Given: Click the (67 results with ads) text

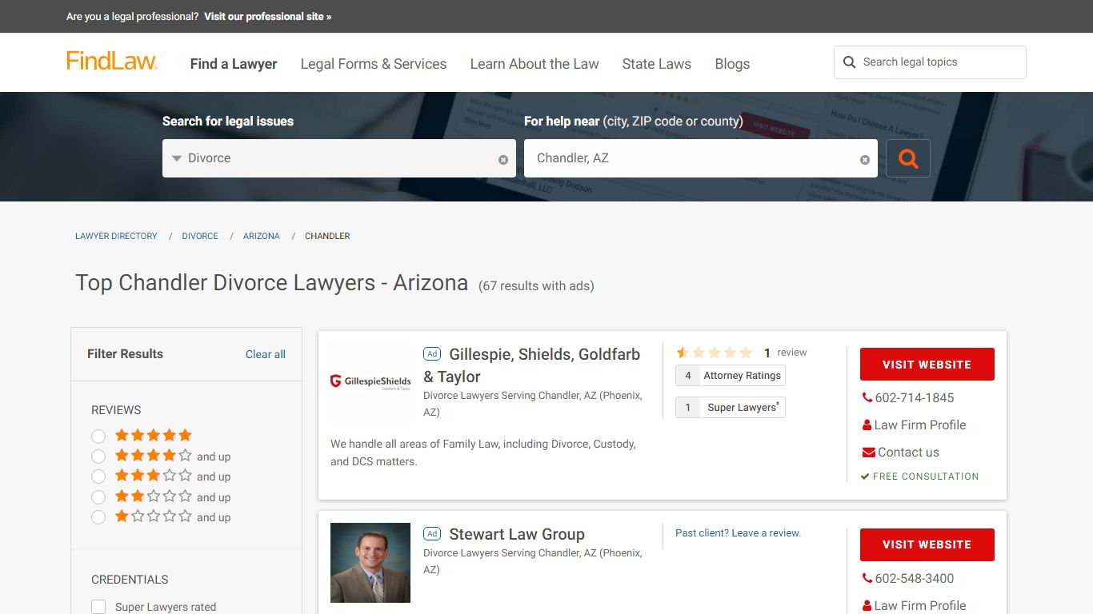Looking at the screenshot, I should pyautogui.click(x=536, y=286).
